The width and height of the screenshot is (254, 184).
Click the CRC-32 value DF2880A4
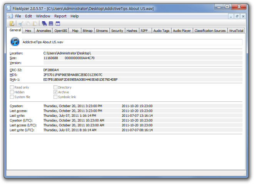[51, 70]
